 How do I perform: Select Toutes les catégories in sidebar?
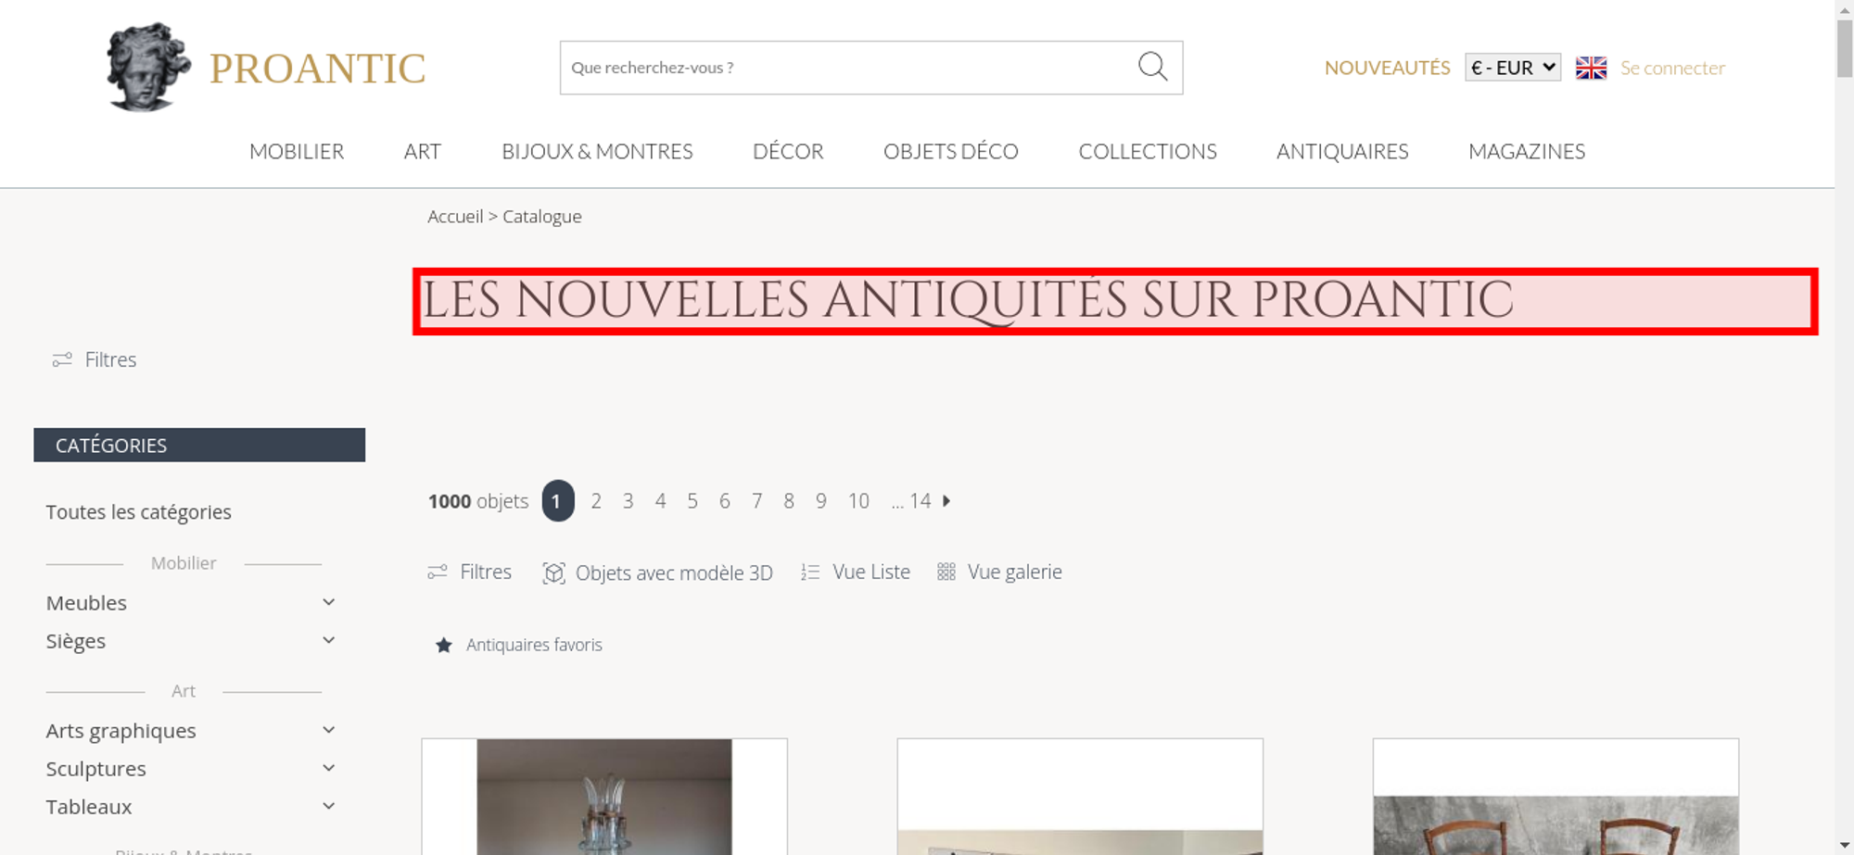[139, 512]
